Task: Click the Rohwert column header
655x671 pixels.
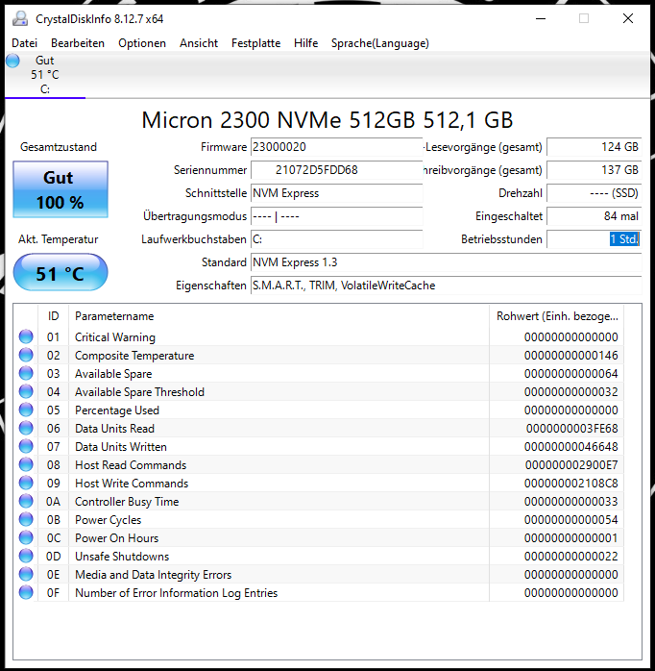Action: 557,316
